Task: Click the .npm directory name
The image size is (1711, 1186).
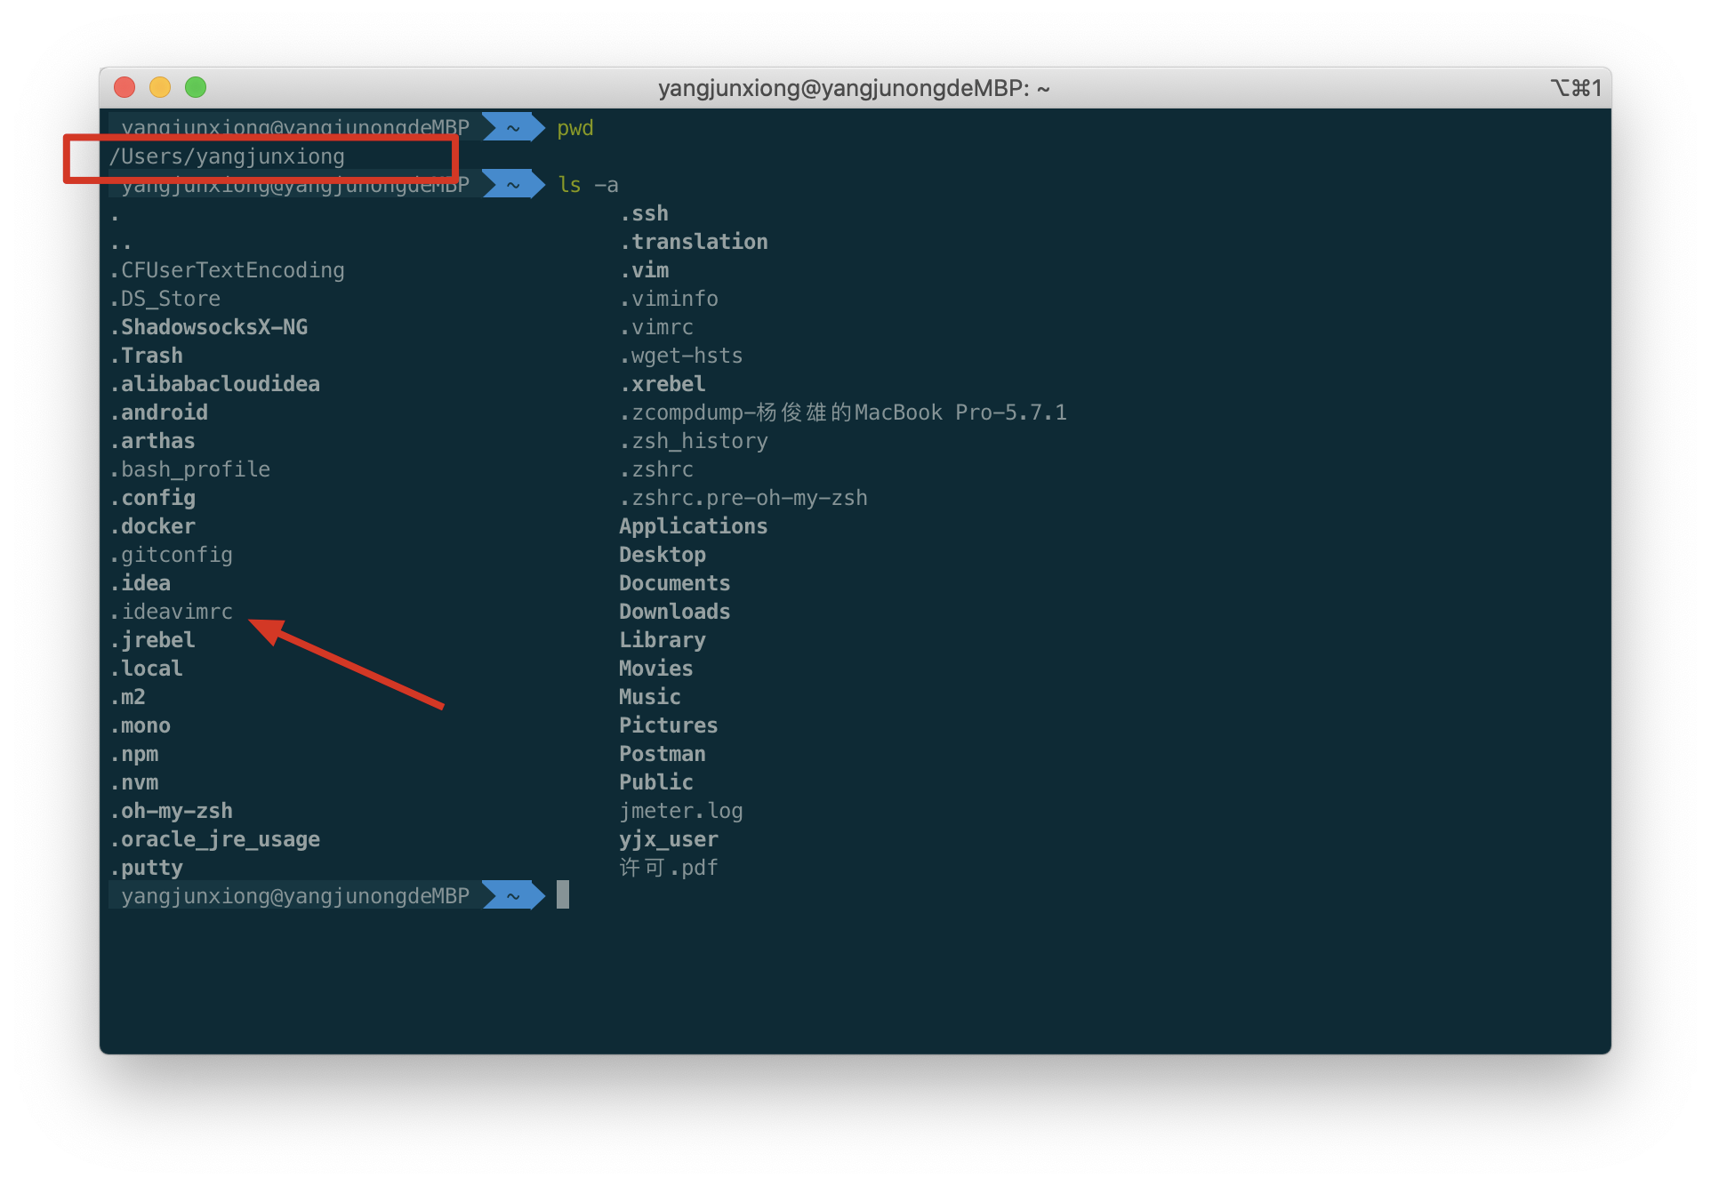Action: tap(133, 754)
